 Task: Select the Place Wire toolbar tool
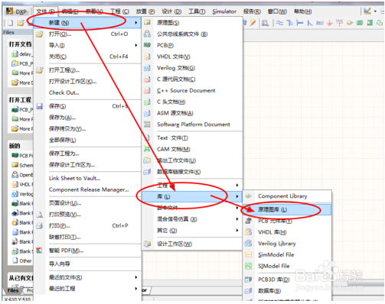tap(279, 23)
